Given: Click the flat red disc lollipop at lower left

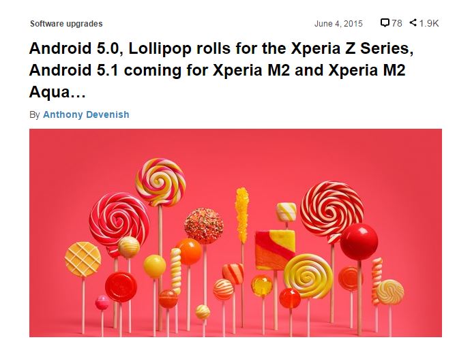Looking at the screenshot, I should [121, 287].
